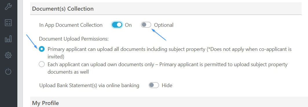Image resolution: width=308 pixels, height=107 pixels.
Task: Open the gear settings sidebar icon
Action: point(8,55)
